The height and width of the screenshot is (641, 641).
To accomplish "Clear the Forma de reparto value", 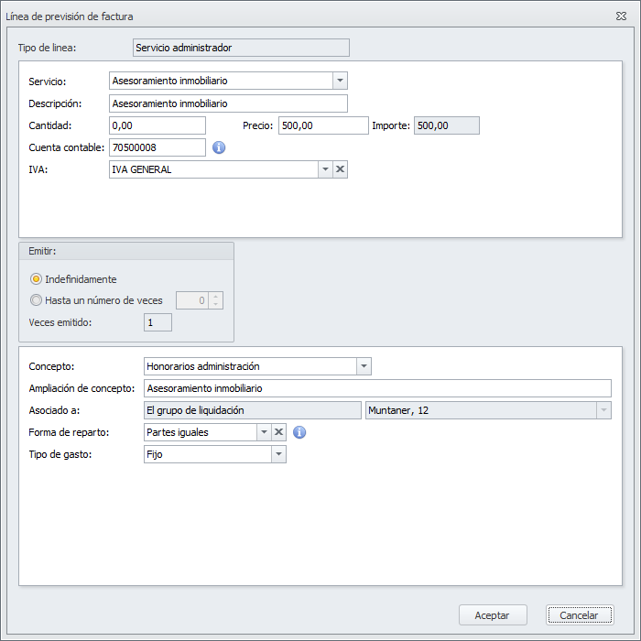I will [x=279, y=432].
